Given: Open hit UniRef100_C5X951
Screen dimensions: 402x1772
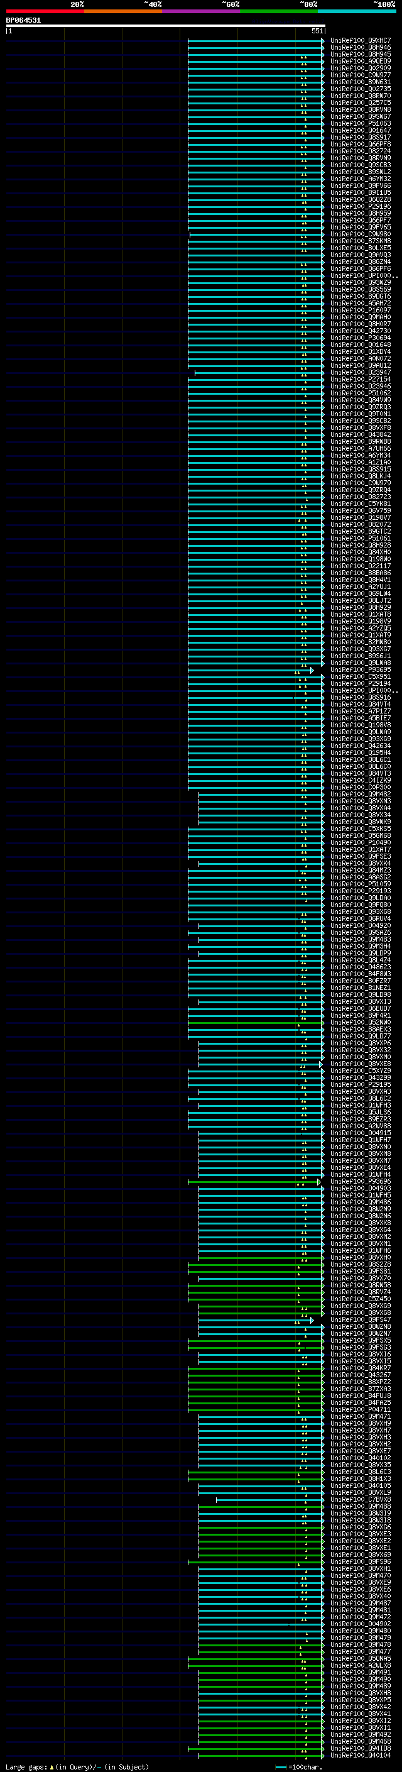Looking at the screenshot, I should coord(361,677).
